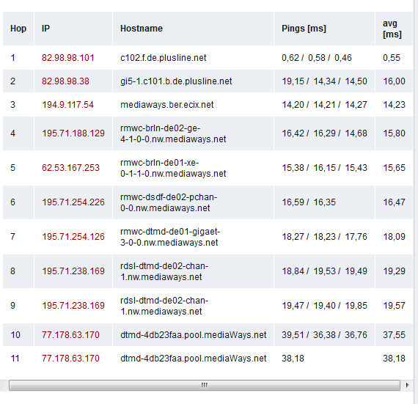Select hostname c102.f.de.plusline.net
This screenshot has height=404, width=418.
click(x=163, y=58)
